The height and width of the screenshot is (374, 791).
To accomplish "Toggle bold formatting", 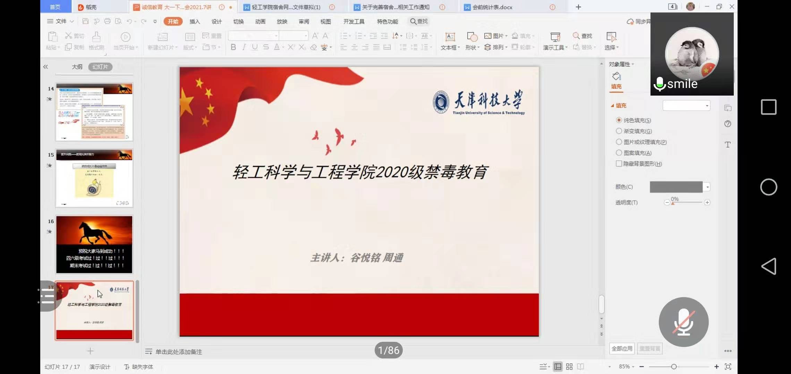I will [233, 47].
